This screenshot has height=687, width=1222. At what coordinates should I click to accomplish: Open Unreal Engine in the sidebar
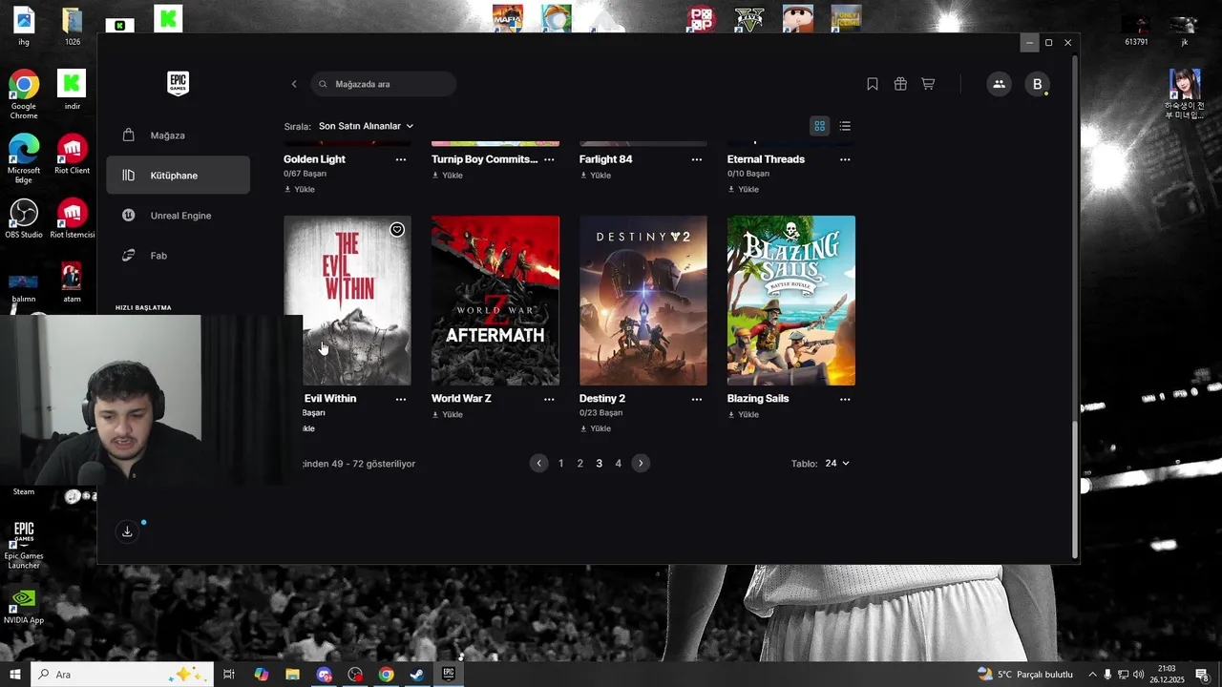point(179,216)
